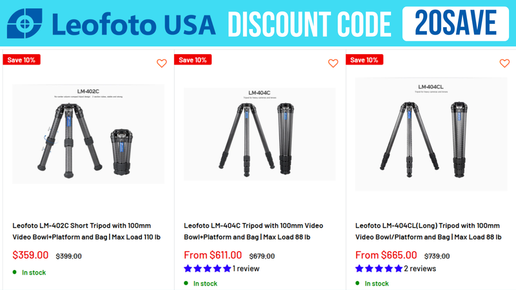
Task: Open the LM-402C tripod product image
Action: 88,134
